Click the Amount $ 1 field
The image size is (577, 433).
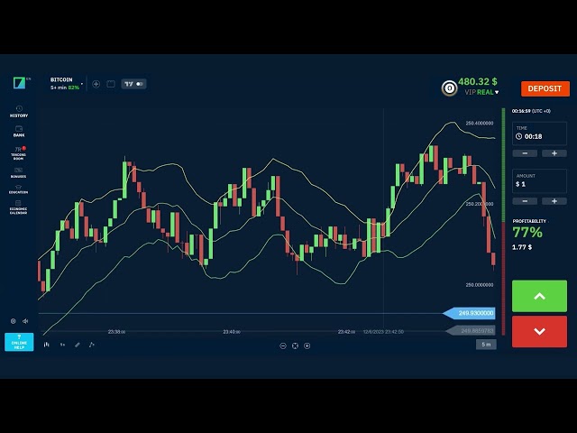[539, 180]
